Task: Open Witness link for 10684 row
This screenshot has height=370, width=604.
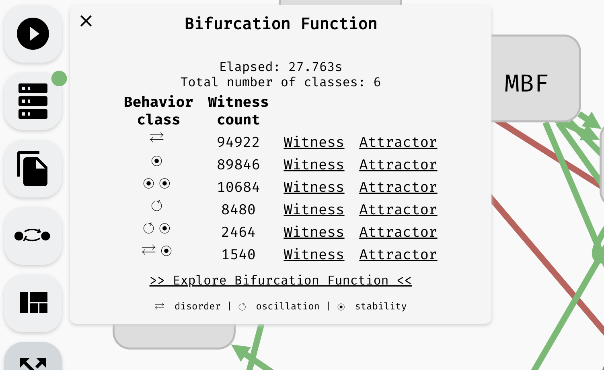Action: tap(314, 187)
